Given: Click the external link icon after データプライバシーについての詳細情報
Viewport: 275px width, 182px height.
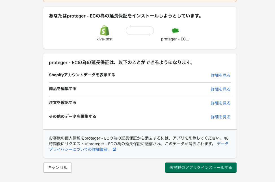Looking at the screenshot, I should (114, 149).
